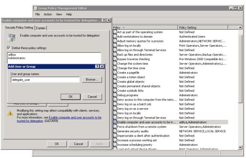This screenshot has width=246, height=158.
Task: Switch to the Explain tab
Action: click(x=41, y=28)
